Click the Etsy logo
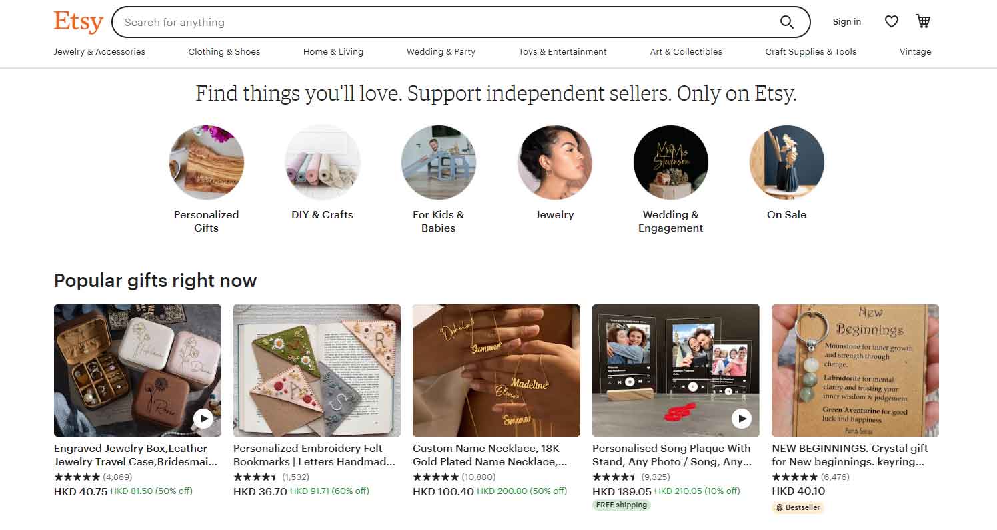 coord(78,22)
